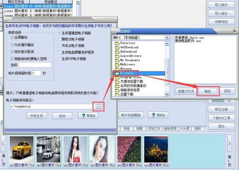Switch to the 相框 tab
The image size is (239, 170).
(139, 129)
